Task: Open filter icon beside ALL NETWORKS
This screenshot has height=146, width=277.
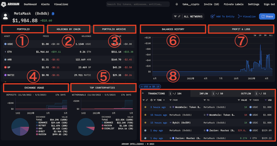Action: click(x=175, y=16)
